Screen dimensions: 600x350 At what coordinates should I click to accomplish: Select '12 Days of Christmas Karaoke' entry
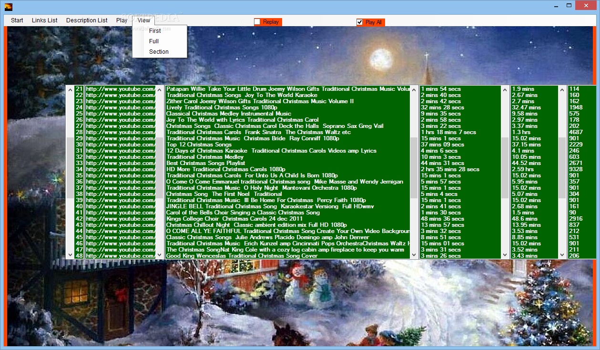click(x=271, y=151)
